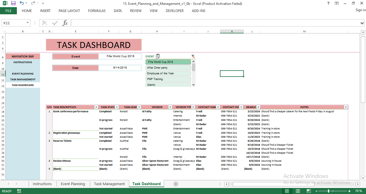Select column K header
The image size is (366, 194).
(x=232, y=31)
